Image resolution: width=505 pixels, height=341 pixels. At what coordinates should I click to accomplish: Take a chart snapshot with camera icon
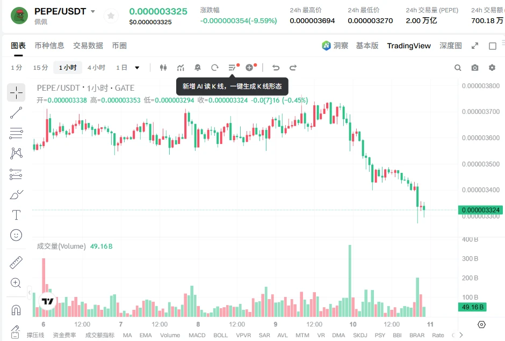pos(475,68)
